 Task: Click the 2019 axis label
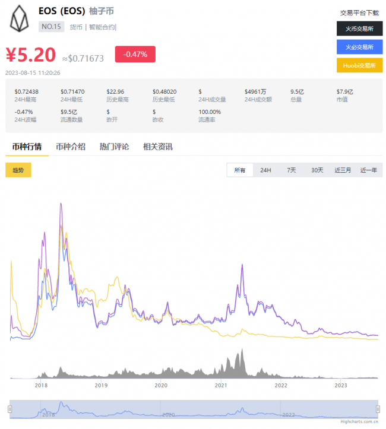pos(101,385)
